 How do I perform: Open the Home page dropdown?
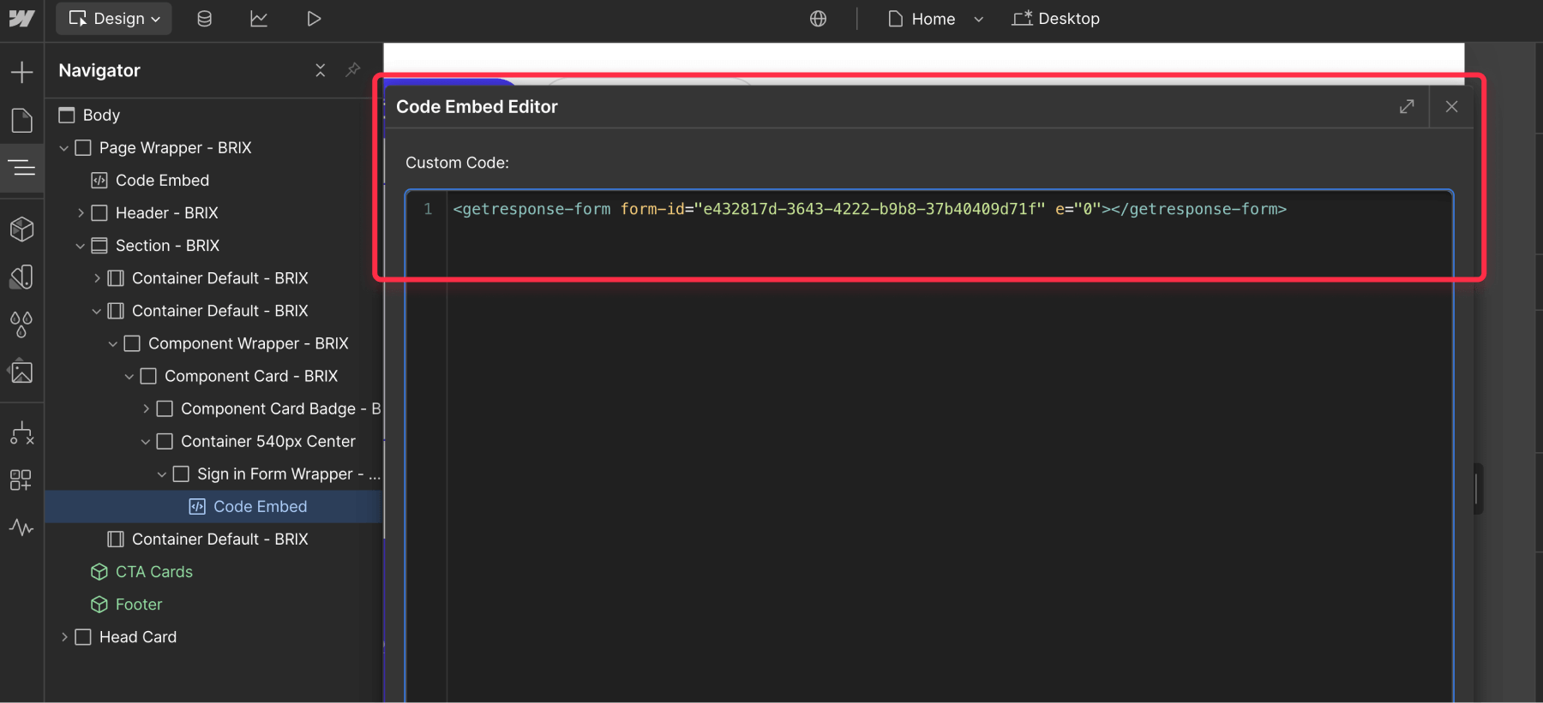coord(935,19)
